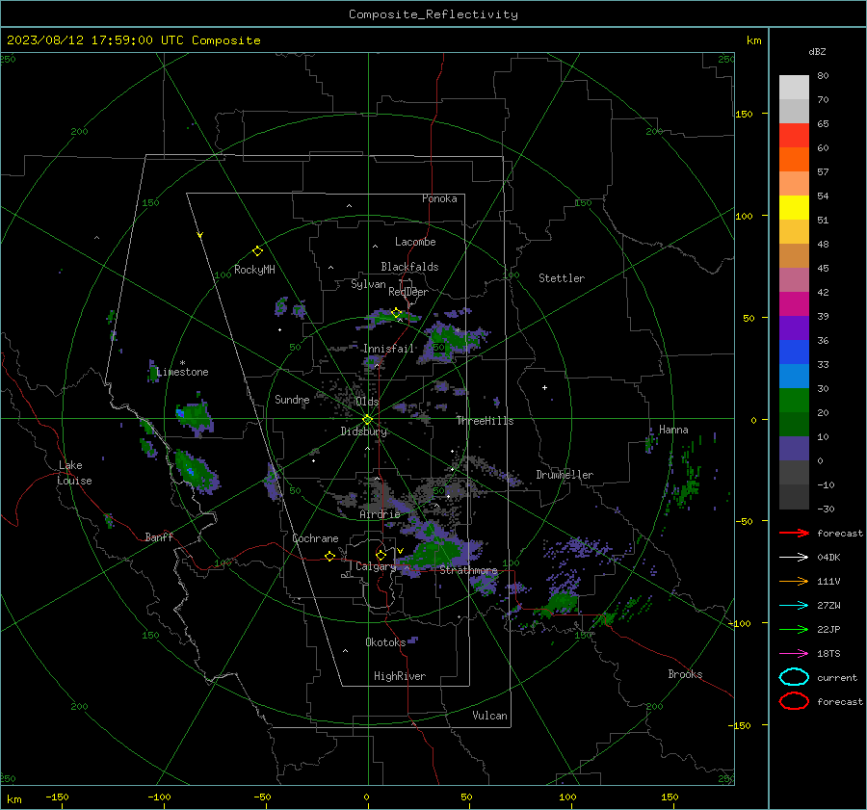Click the Limestone label
This screenshot has width=867, height=810.
pyautogui.click(x=182, y=372)
